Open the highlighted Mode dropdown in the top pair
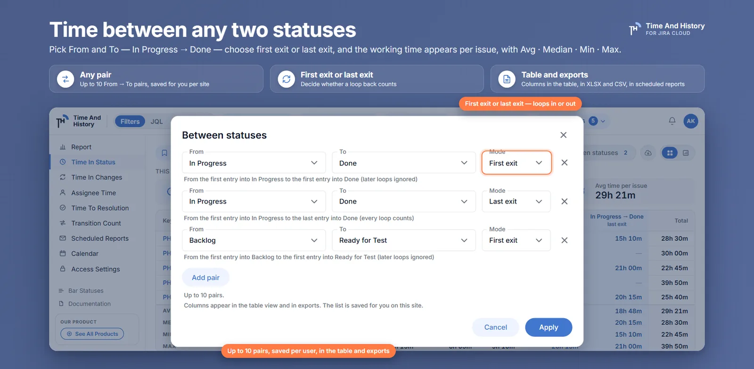Viewport: 754px width, 369px height. pyautogui.click(x=516, y=163)
